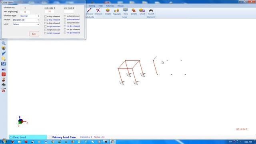Open the Populate layer tool
This screenshot has height=144, width=256.
116,11
